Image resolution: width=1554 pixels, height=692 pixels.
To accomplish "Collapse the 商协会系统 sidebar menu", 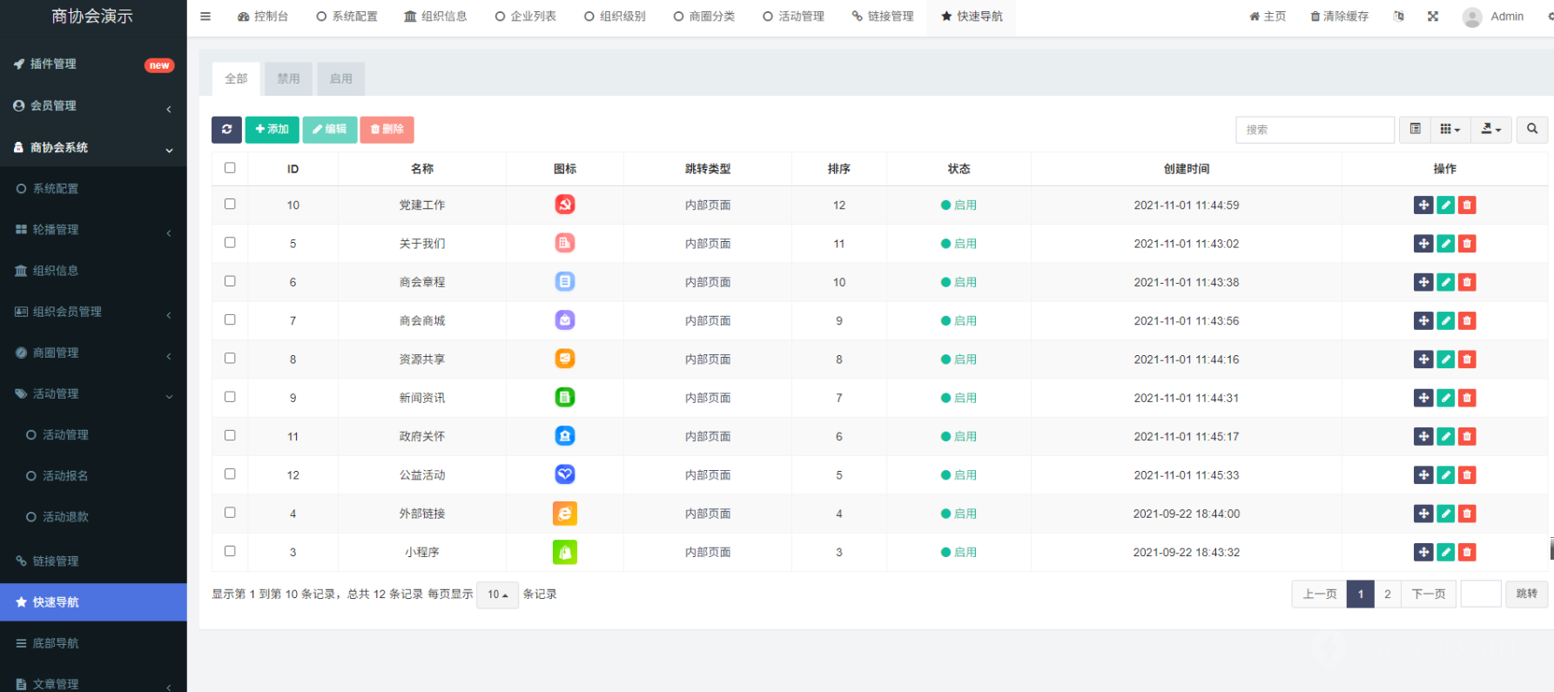I will pos(93,148).
